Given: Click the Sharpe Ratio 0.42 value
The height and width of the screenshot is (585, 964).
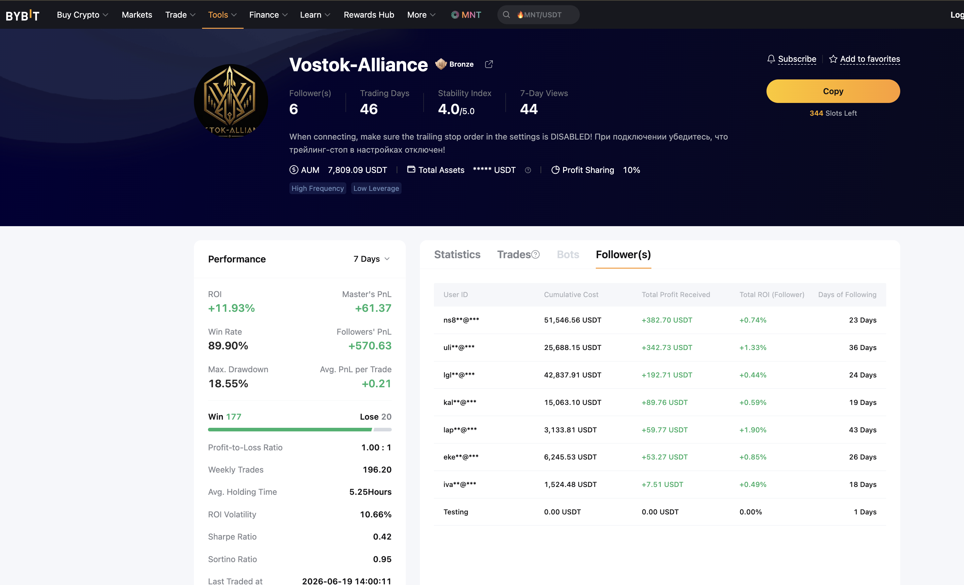Looking at the screenshot, I should click(382, 537).
